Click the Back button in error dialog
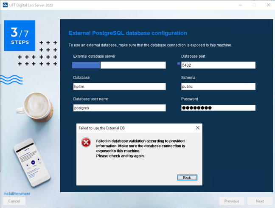This screenshot has height=208, width=275. 187,177
